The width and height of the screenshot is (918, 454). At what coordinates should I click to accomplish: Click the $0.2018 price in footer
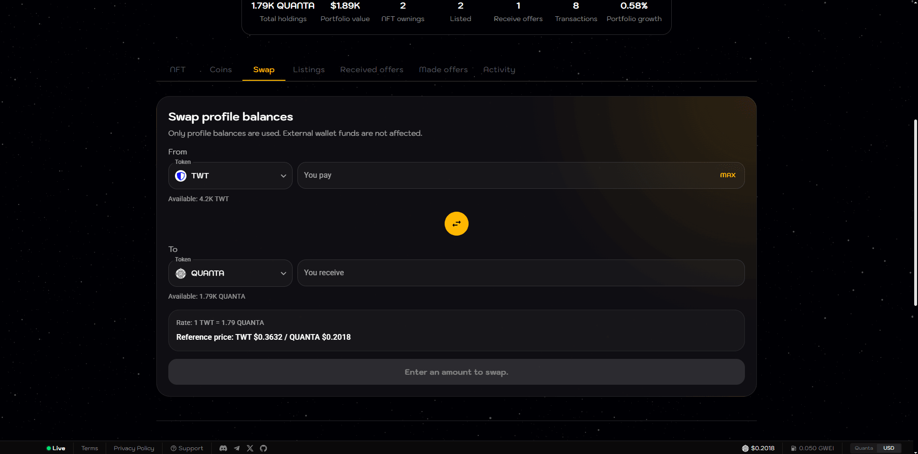[x=763, y=448]
